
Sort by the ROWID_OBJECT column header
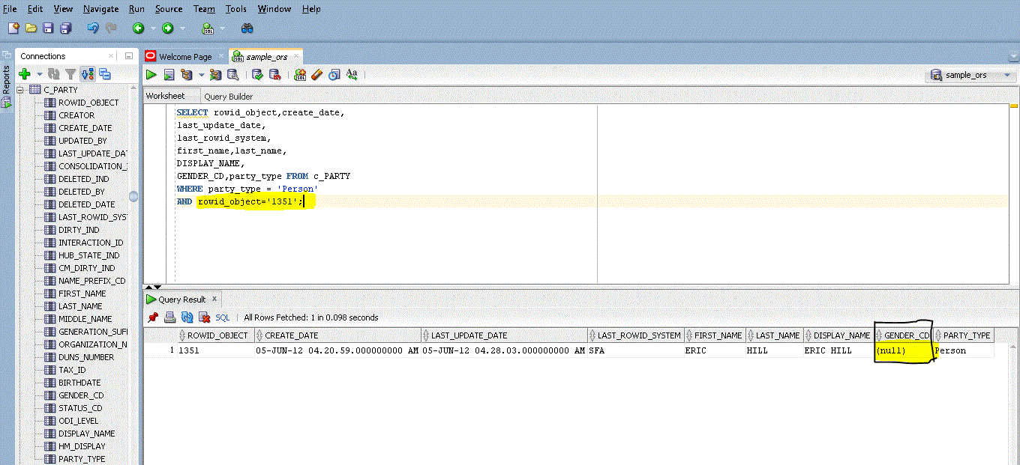216,335
